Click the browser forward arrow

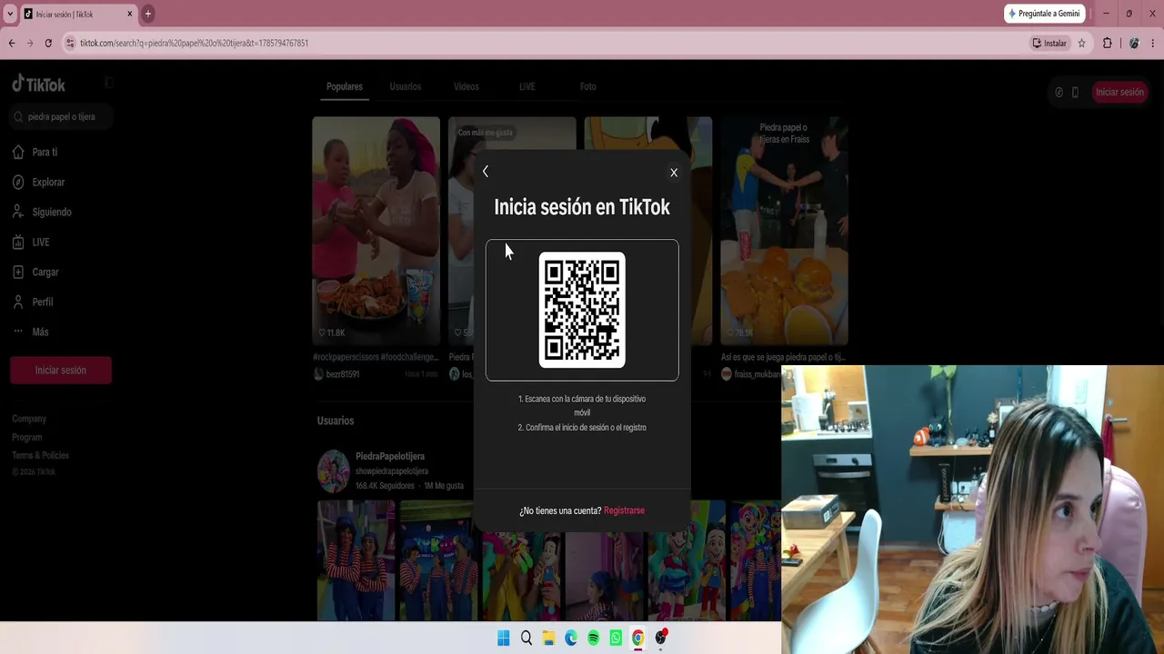[x=30, y=43]
